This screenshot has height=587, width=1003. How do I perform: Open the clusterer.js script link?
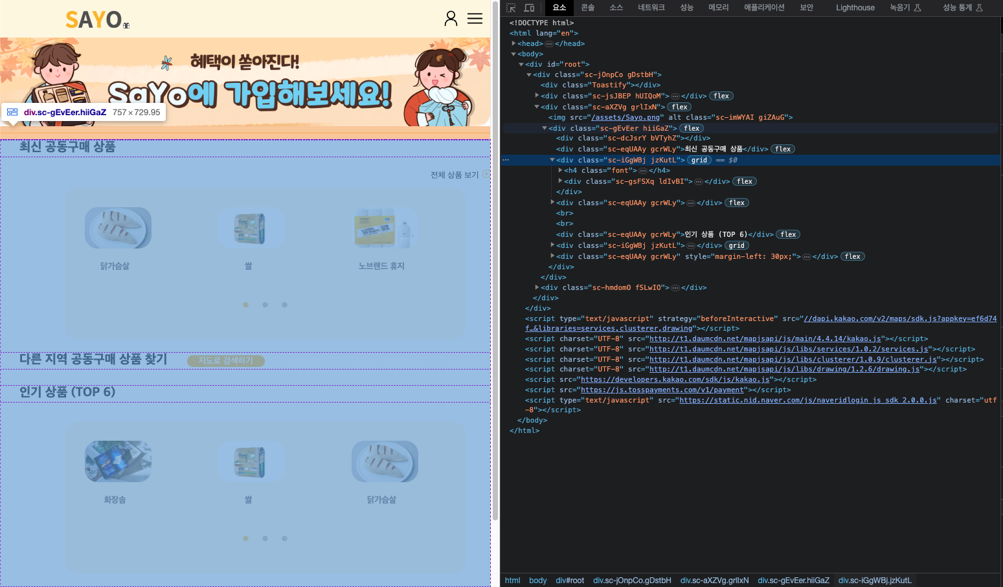[x=793, y=360]
